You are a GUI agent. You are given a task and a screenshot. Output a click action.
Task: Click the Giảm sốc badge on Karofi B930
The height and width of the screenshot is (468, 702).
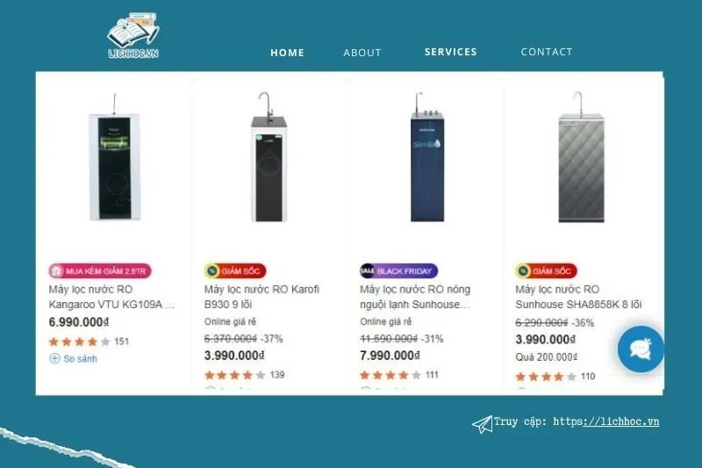pos(235,271)
